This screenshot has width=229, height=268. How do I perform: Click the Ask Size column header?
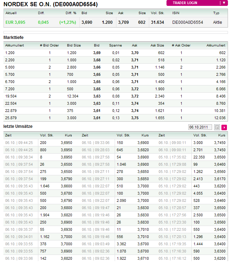(157, 45)
